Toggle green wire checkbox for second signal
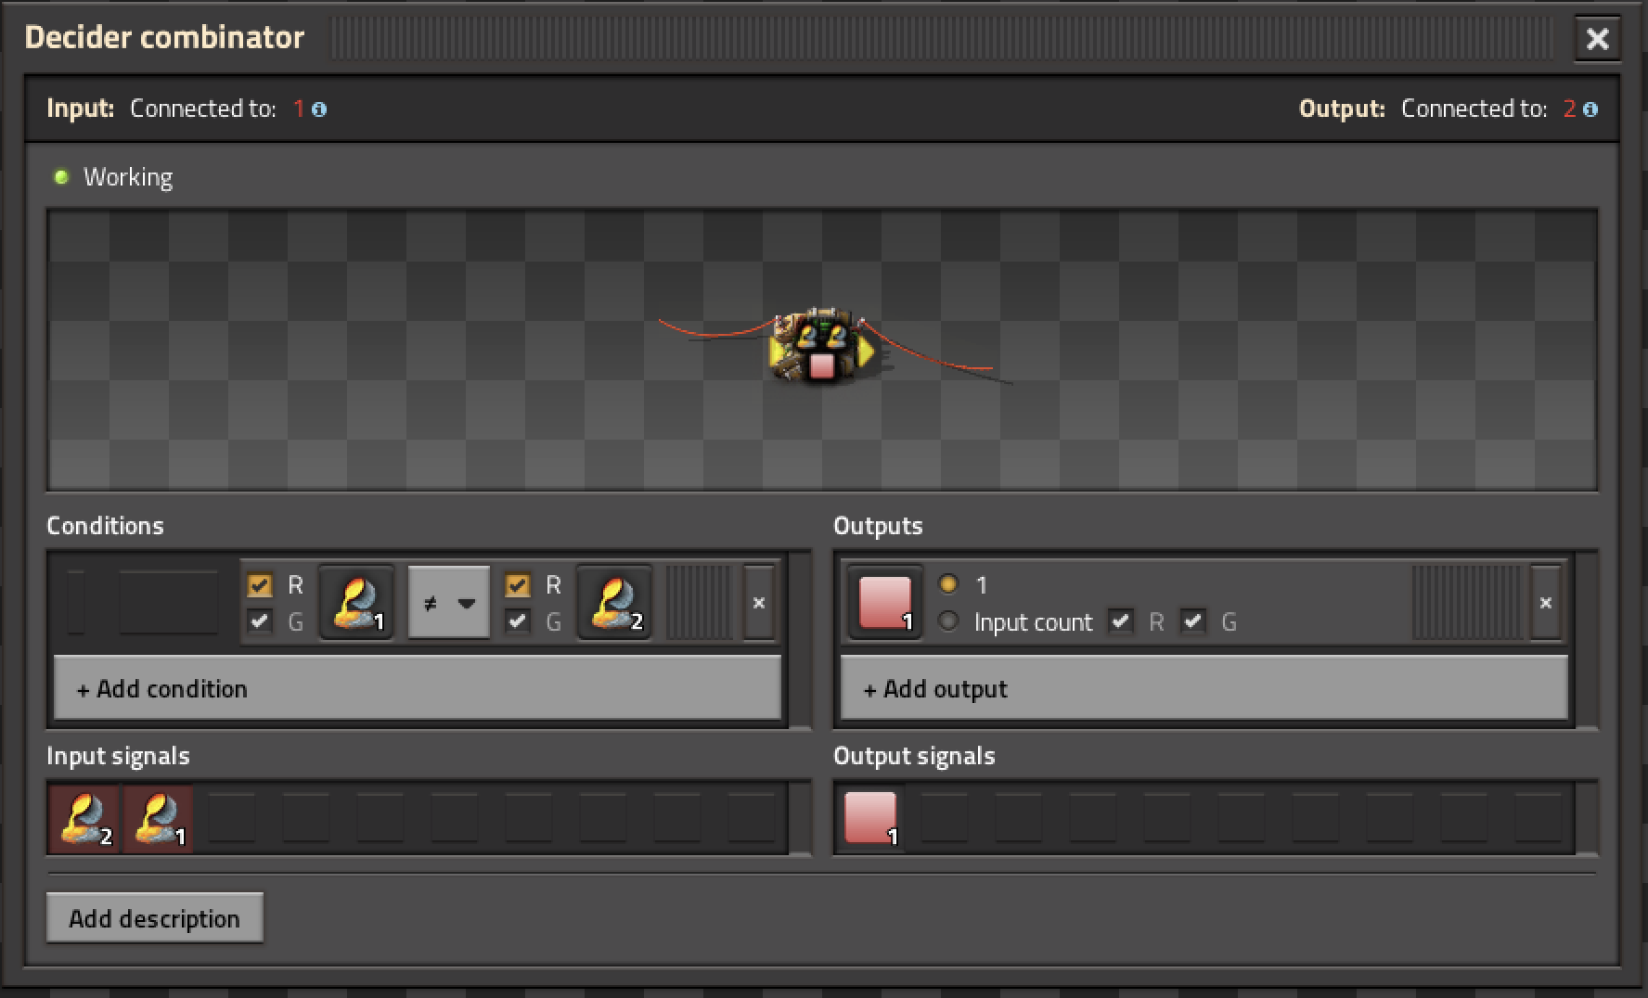The height and width of the screenshot is (998, 1648). click(518, 621)
